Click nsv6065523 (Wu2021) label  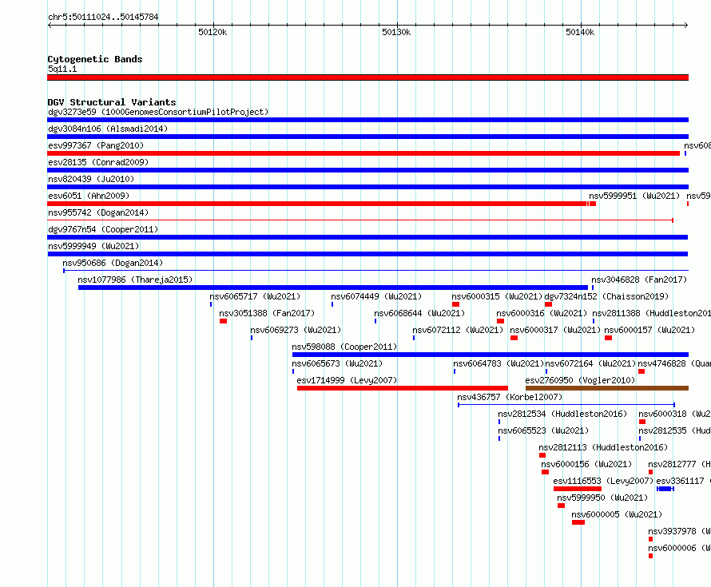click(543, 430)
